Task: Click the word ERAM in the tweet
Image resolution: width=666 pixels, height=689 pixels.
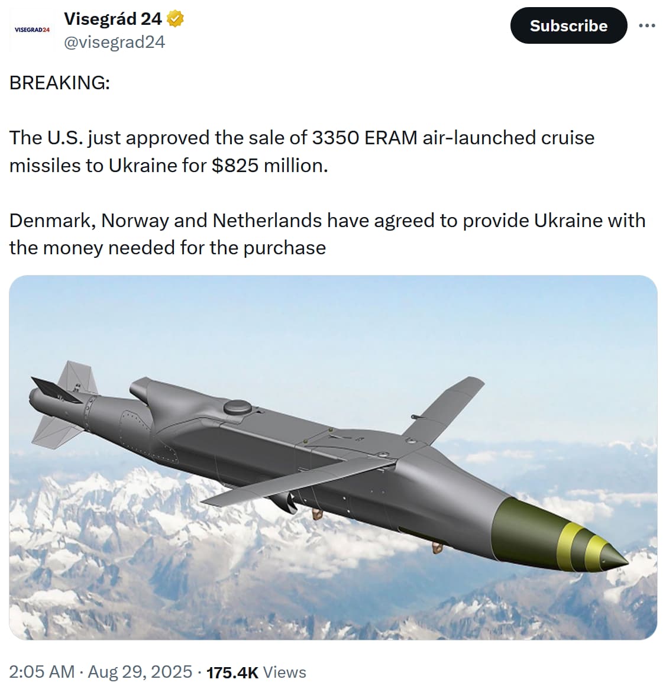Action: point(391,137)
